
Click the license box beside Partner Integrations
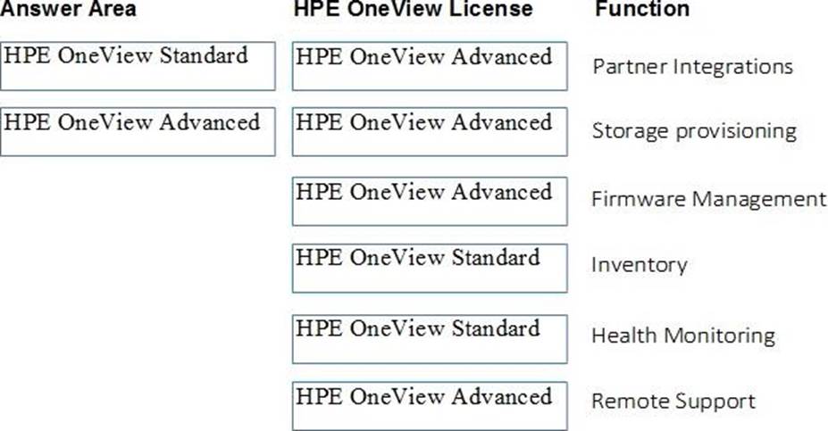point(429,65)
